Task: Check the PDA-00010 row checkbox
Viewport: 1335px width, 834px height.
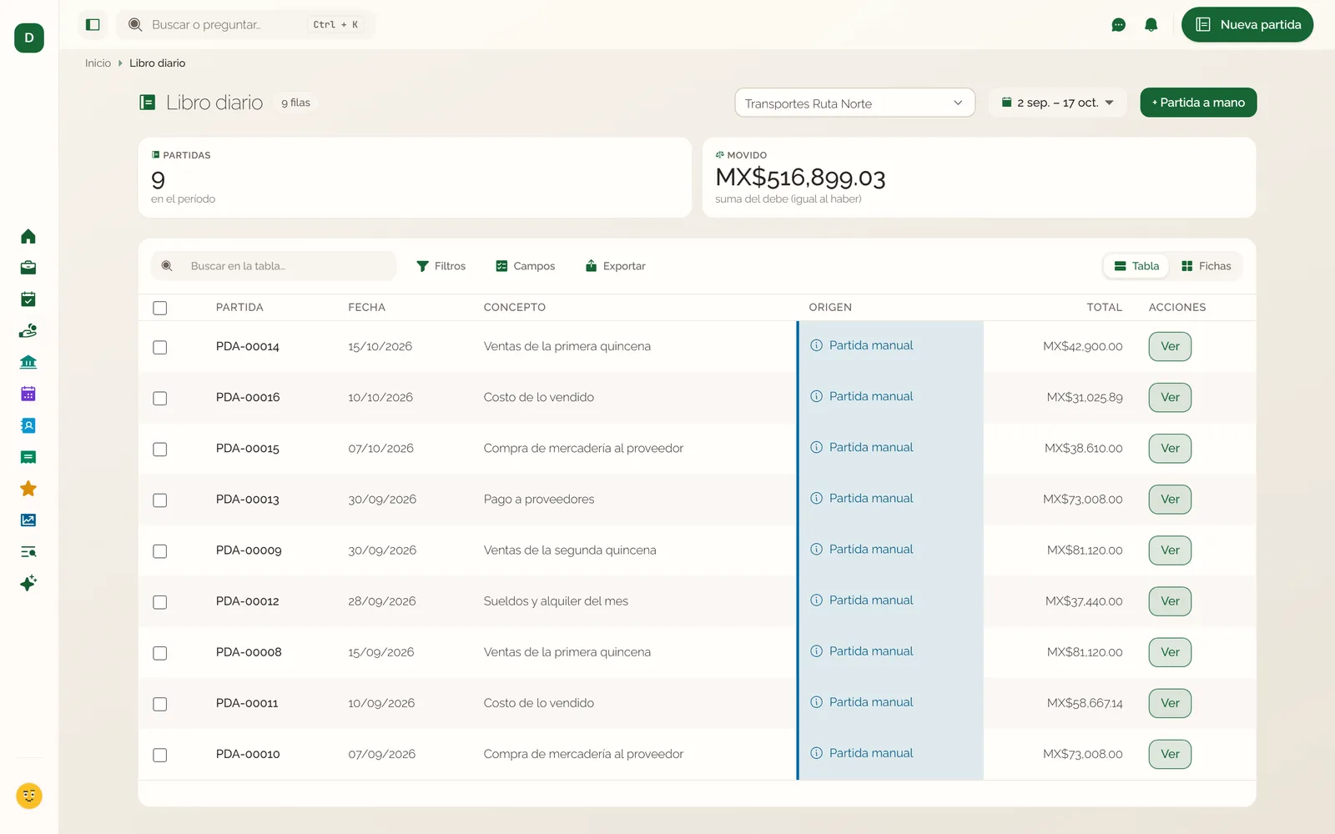Action: [x=160, y=755]
